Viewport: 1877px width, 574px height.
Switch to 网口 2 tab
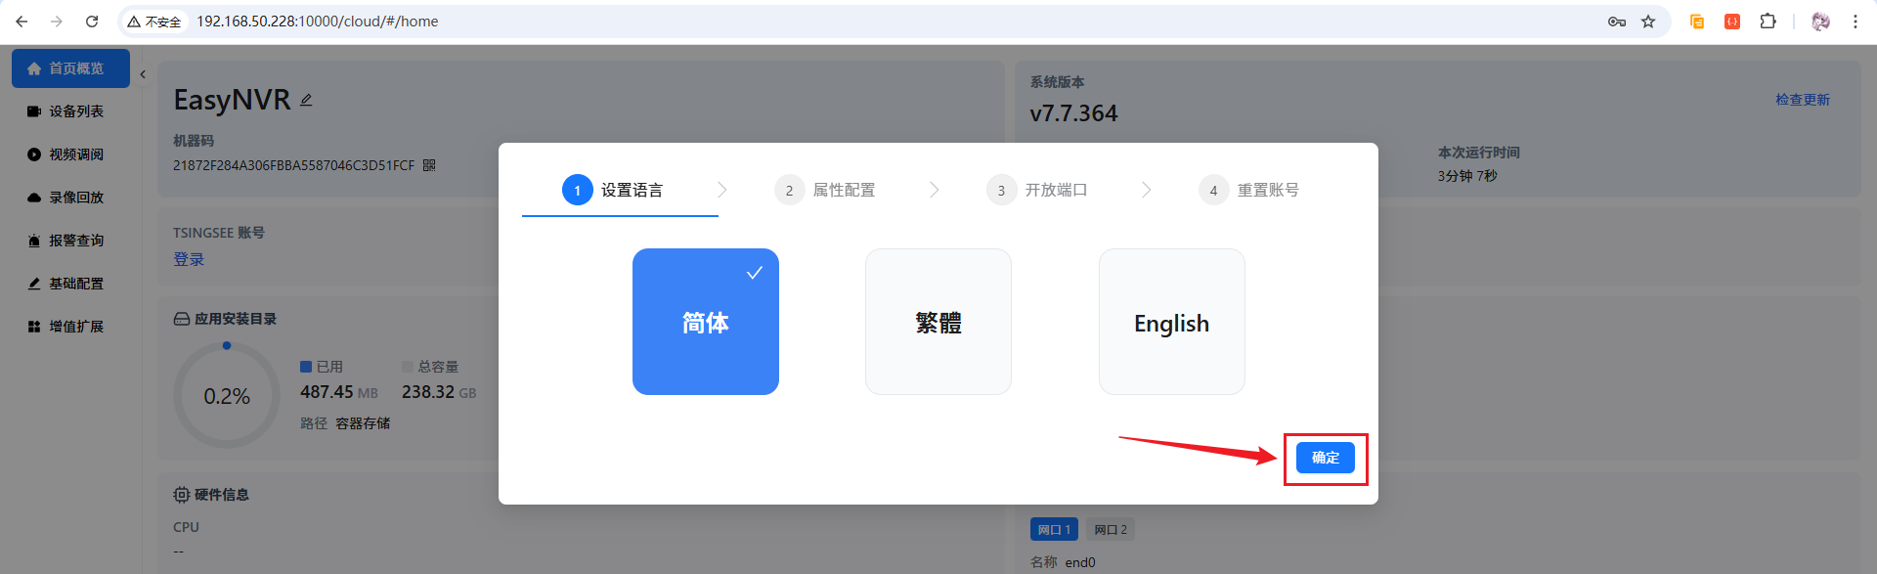[x=1110, y=529]
